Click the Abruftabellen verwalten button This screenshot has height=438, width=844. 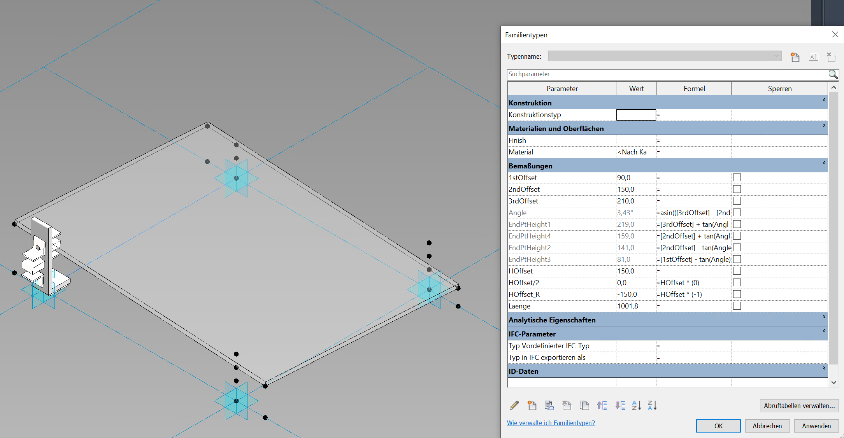[799, 405]
